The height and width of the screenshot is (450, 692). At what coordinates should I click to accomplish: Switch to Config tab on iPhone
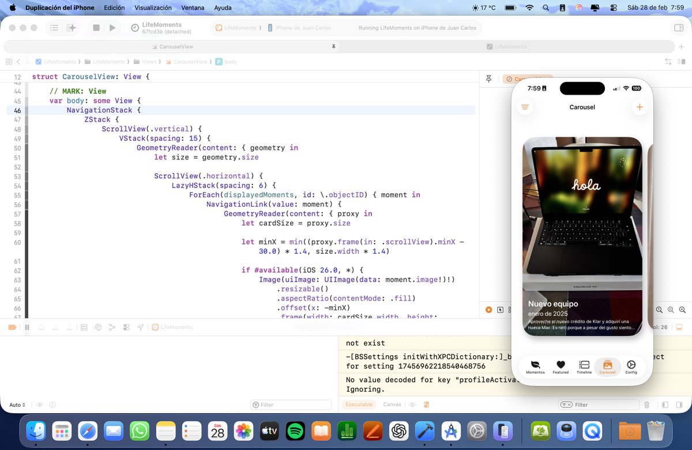click(x=631, y=367)
